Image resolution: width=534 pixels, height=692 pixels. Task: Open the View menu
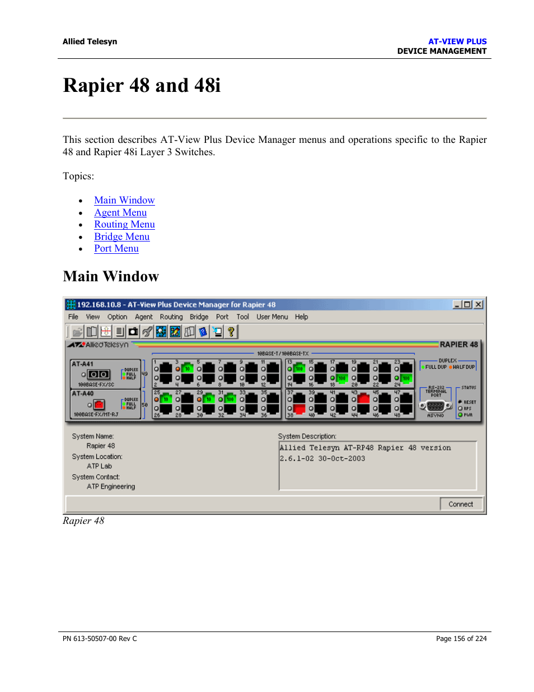[93, 317]
